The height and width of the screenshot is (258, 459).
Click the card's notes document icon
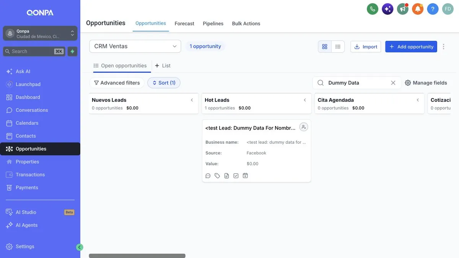tap(226, 176)
